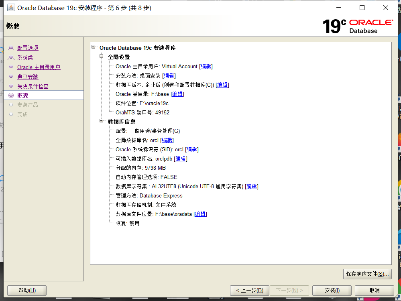This screenshot has height=301, width=401.
Task: Open the 先决条件检查 step
Action: click(x=33, y=86)
